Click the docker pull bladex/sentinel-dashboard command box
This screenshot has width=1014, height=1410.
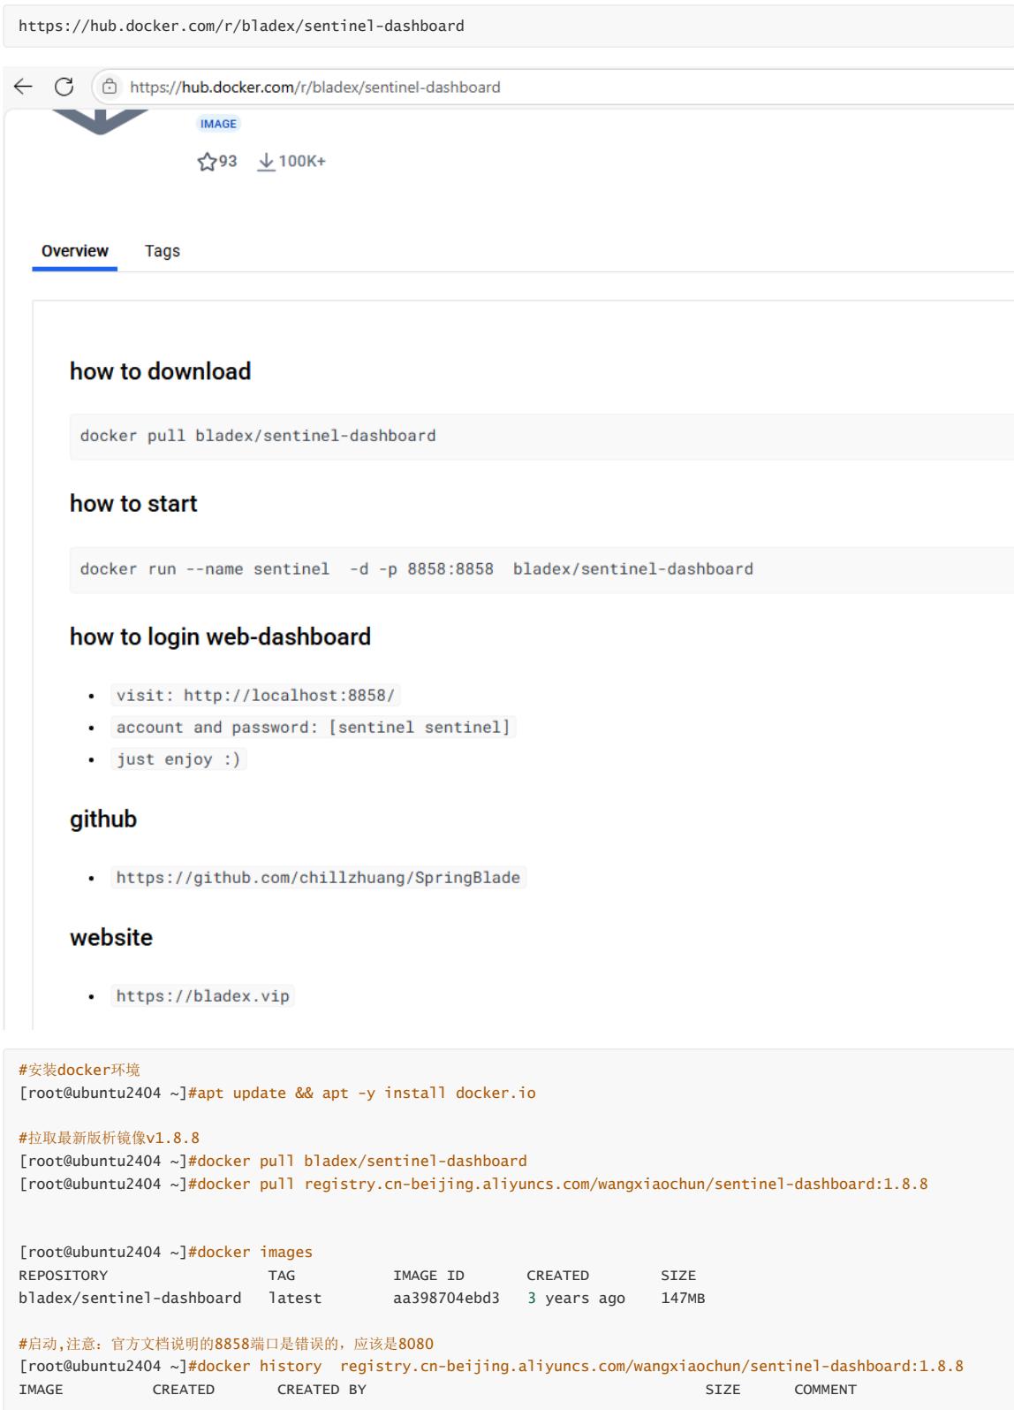tap(541, 436)
